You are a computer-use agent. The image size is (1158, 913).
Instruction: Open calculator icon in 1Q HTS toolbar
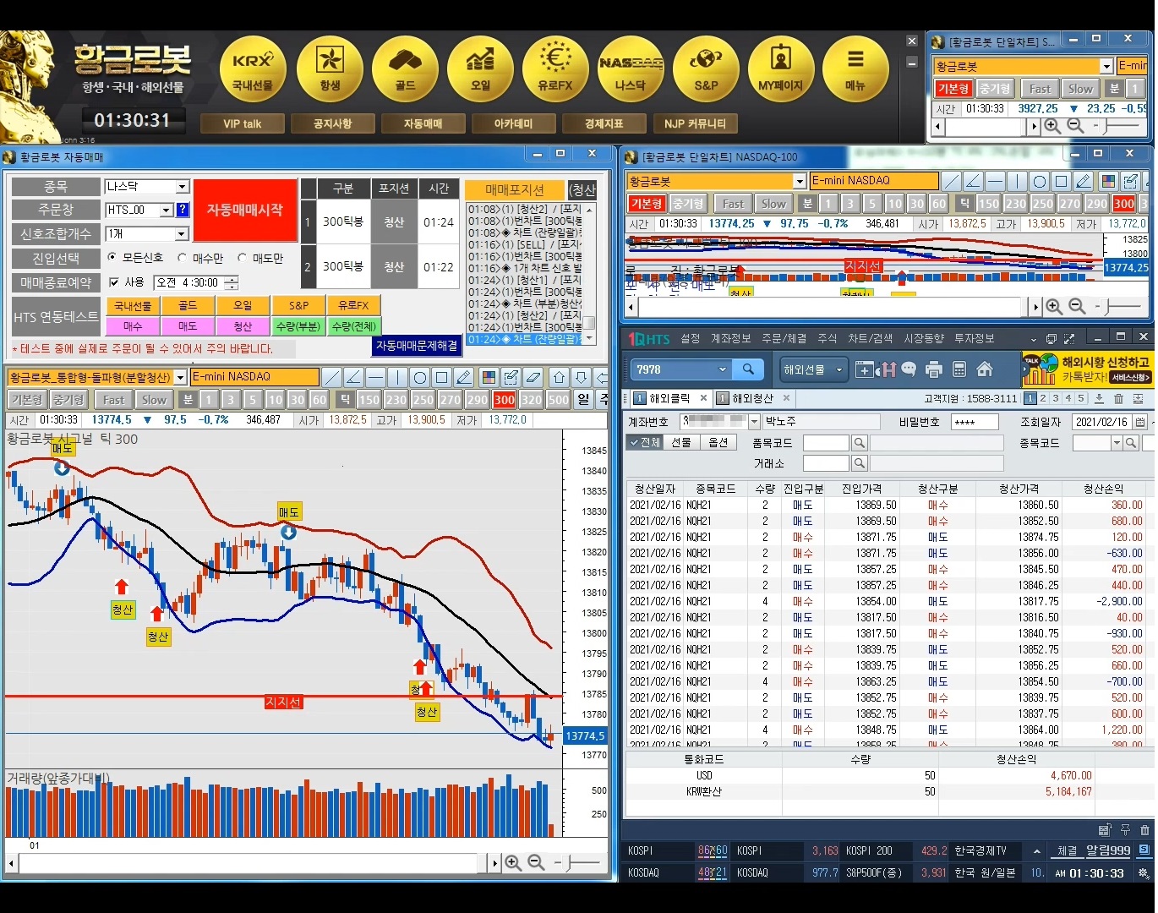pyautogui.click(x=959, y=369)
